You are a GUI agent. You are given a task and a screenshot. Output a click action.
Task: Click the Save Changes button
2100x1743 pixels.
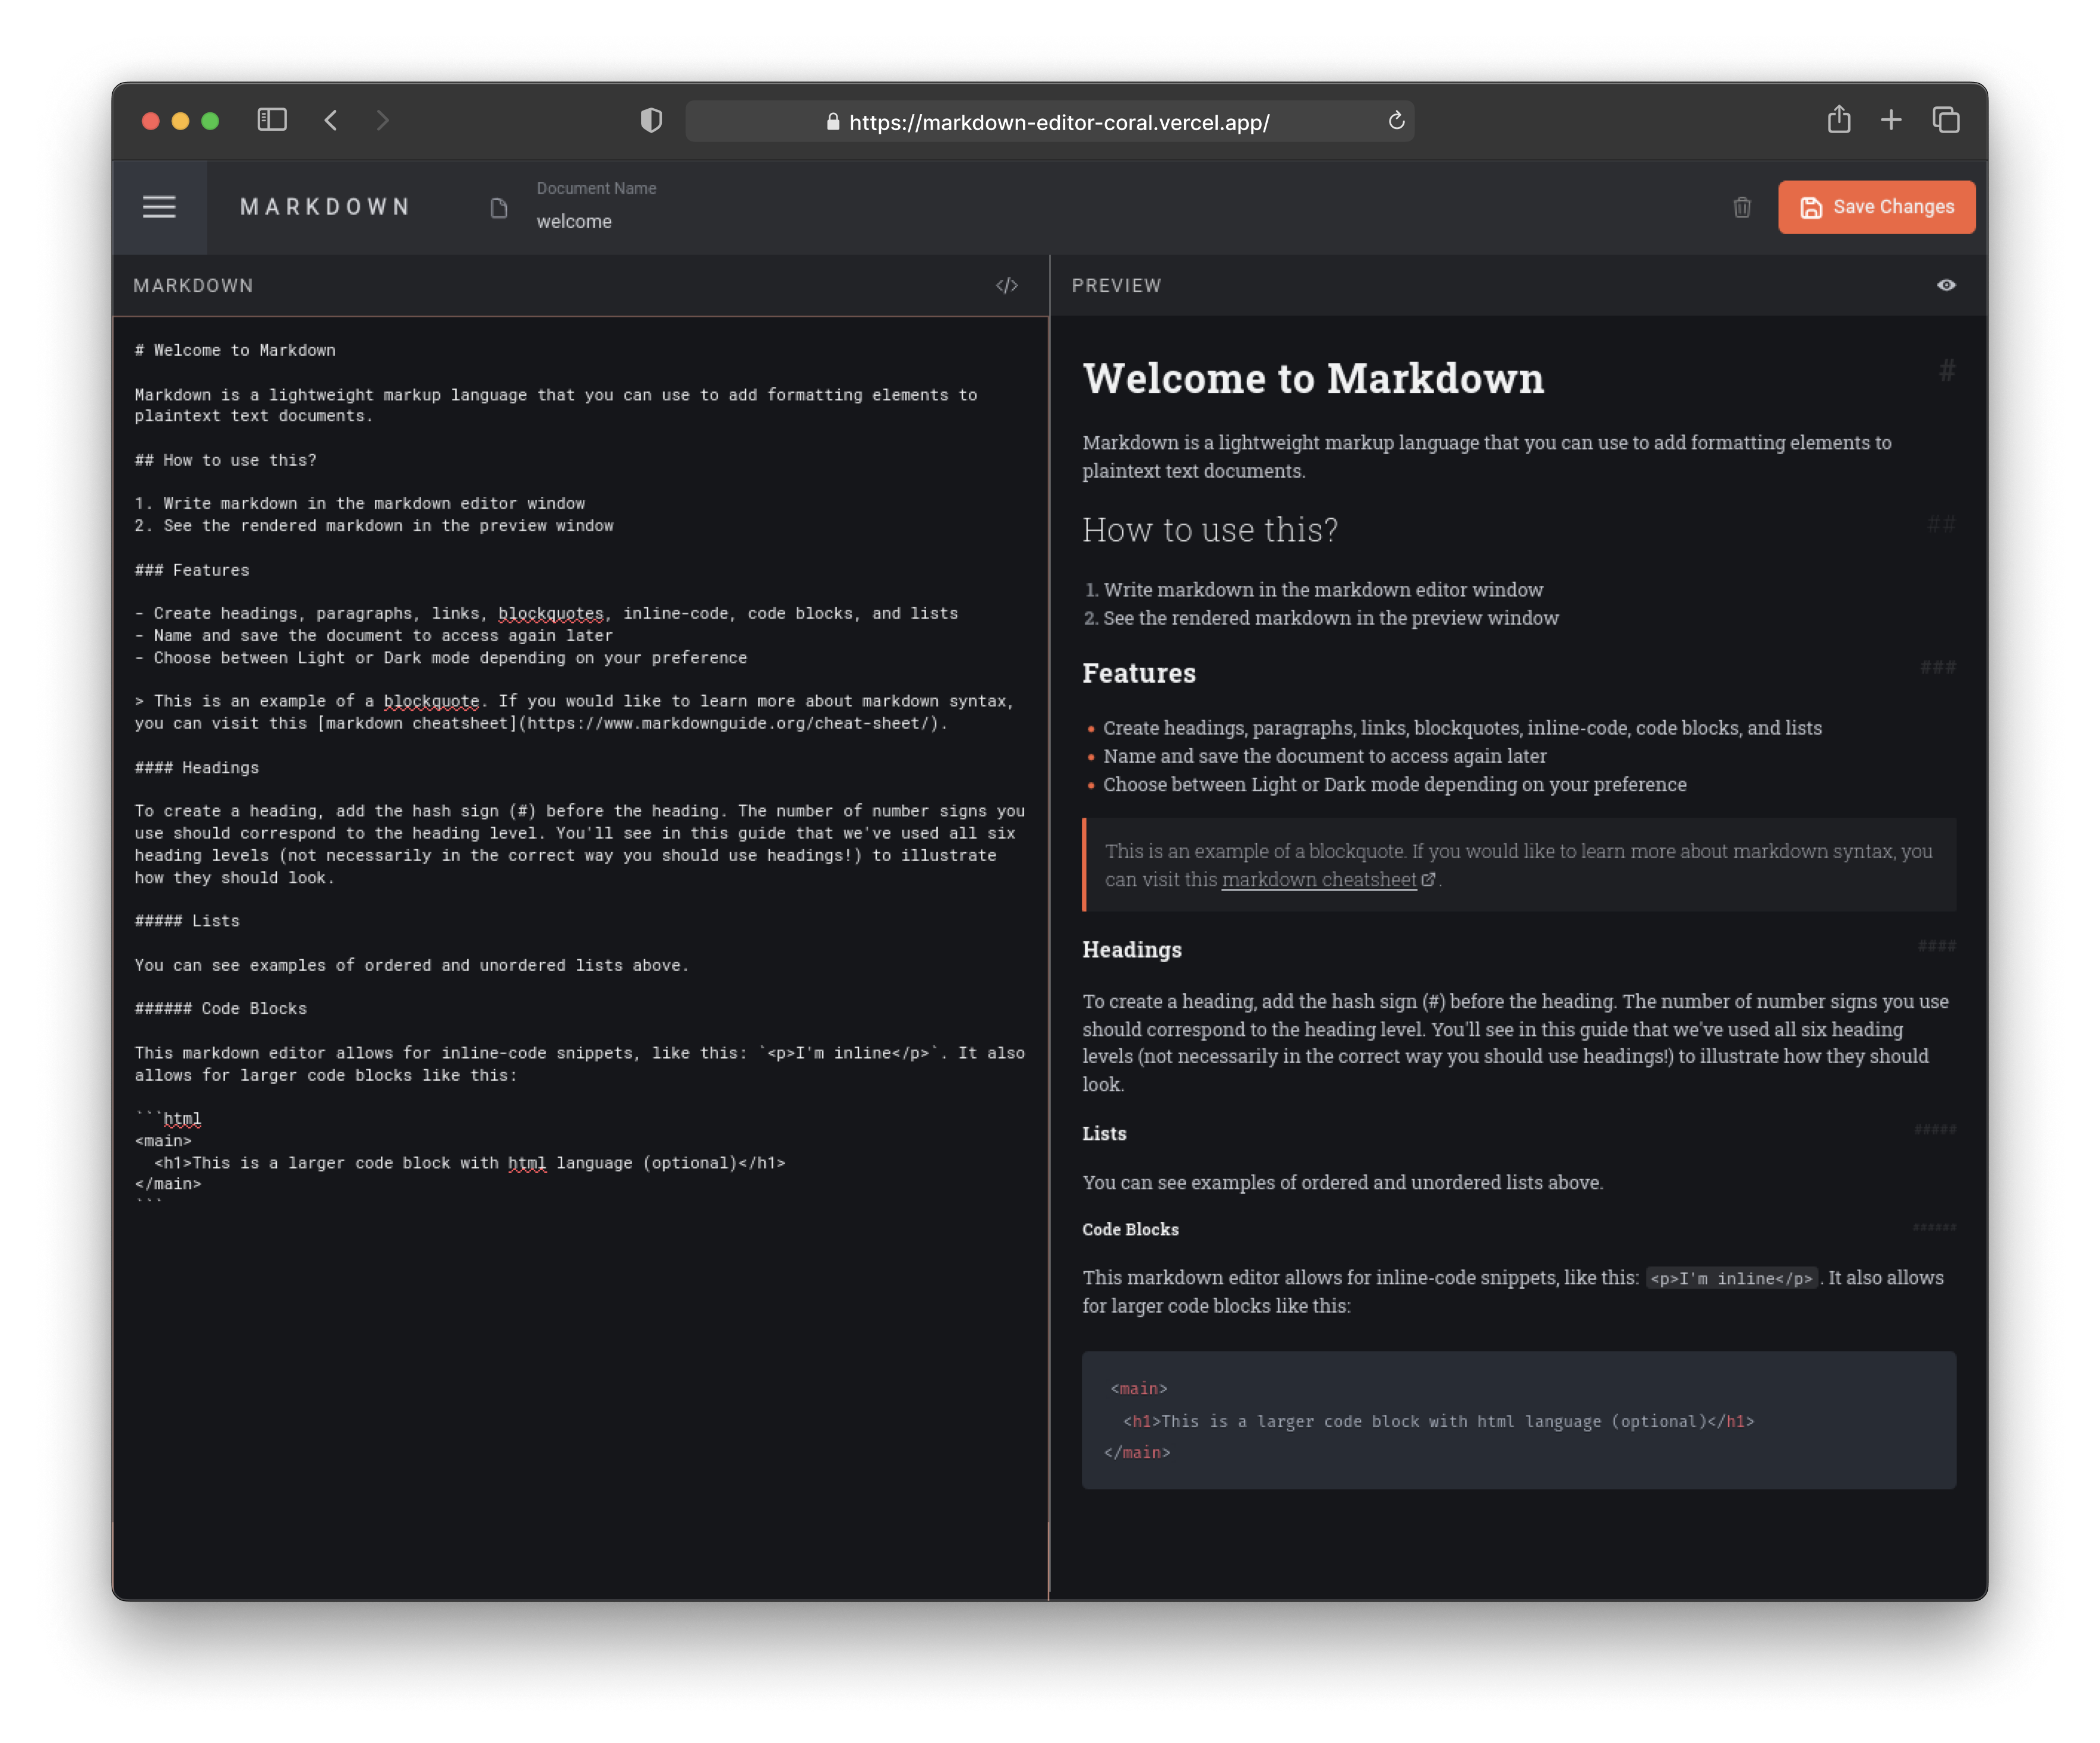click(x=1876, y=207)
